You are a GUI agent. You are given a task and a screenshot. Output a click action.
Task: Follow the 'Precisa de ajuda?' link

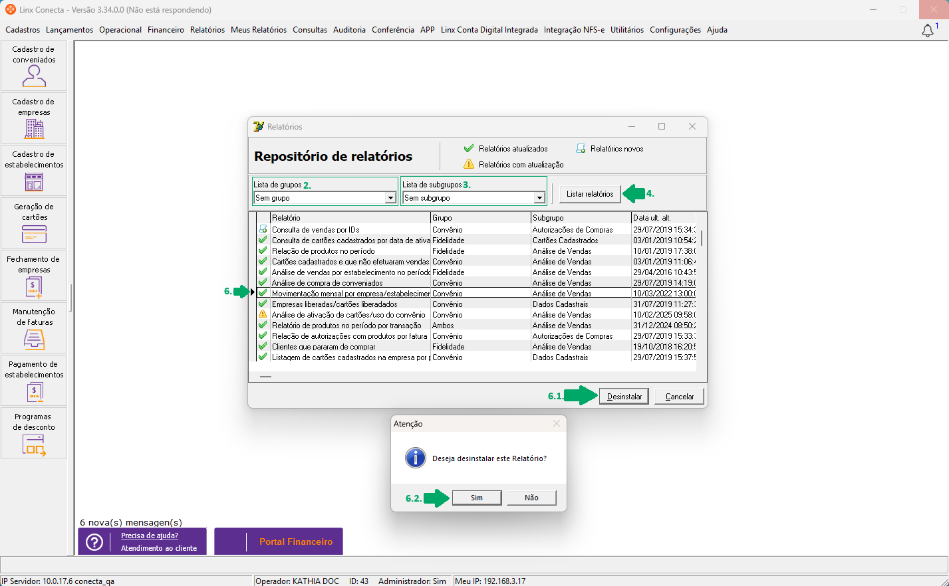(150, 536)
